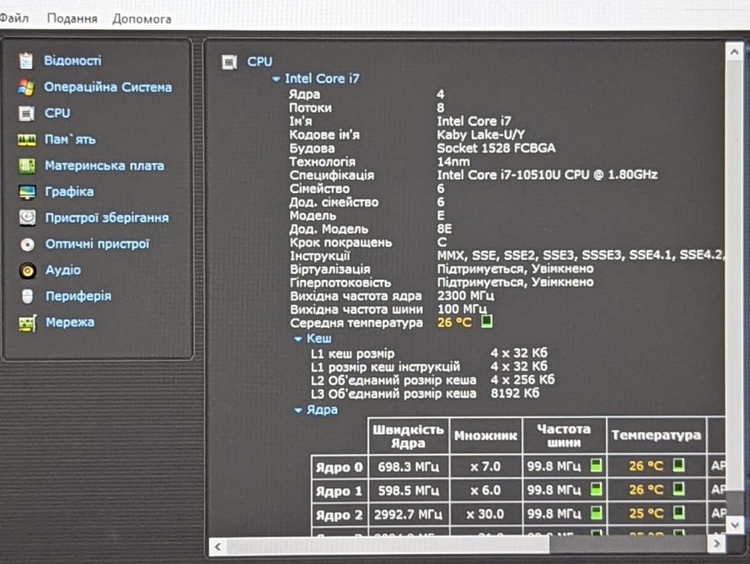Click the 14nm technology value

click(453, 162)
